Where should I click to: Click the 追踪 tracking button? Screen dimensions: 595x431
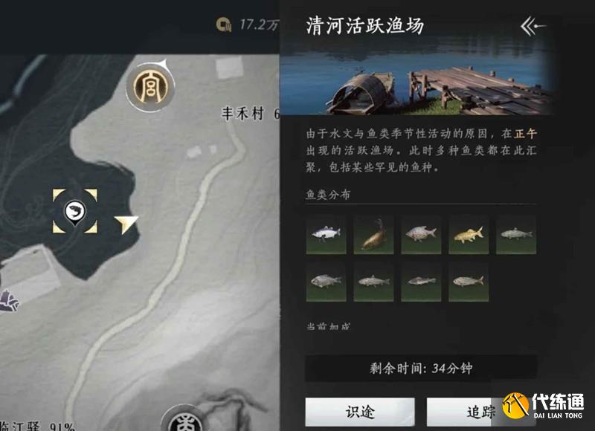tap(481, 412)
